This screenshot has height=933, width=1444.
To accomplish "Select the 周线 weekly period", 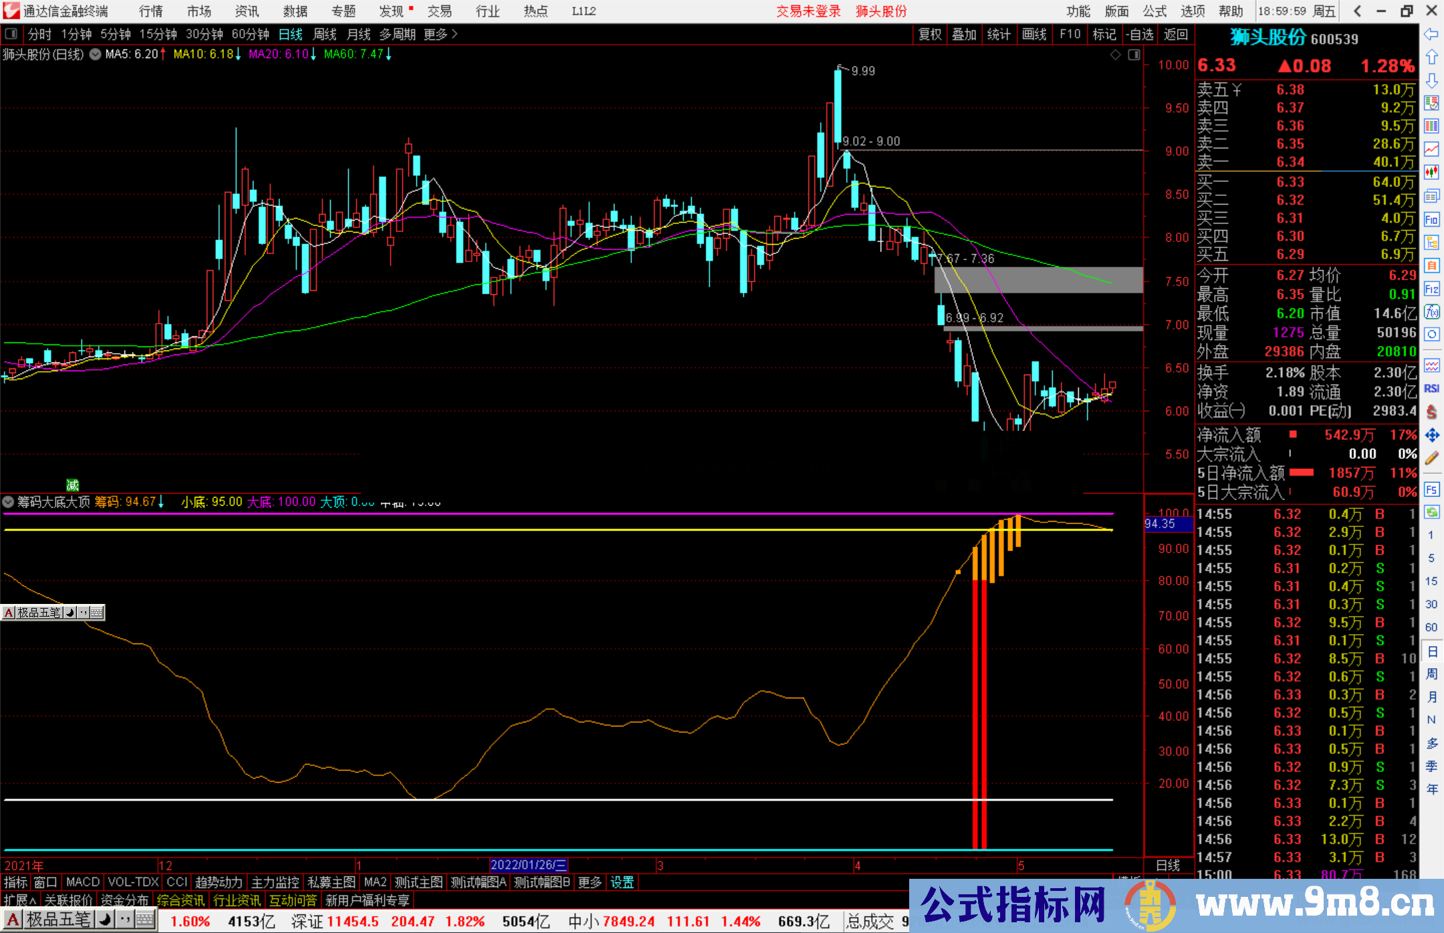I will pyautogui.click(x=325, y=34).
